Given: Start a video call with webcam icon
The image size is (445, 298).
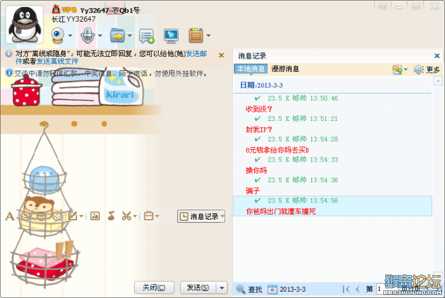Looking at the screenshot, I should tap(58, 35).
